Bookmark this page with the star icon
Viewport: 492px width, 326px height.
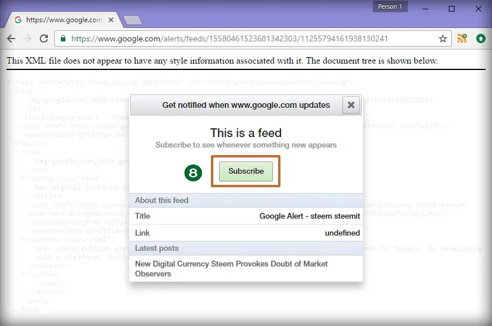443,38
